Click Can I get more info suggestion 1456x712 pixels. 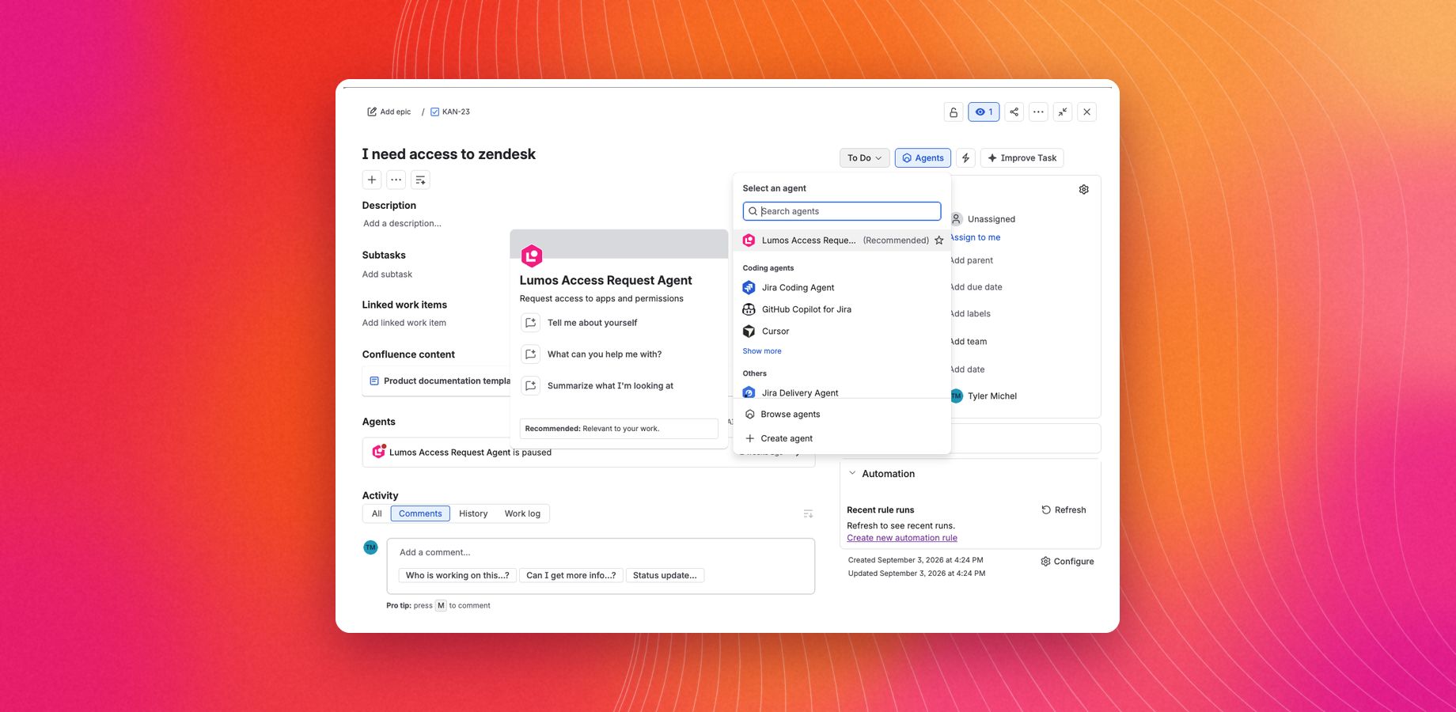571,576
